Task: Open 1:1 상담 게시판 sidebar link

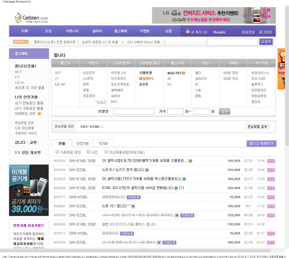Action: tap(28, 153)
